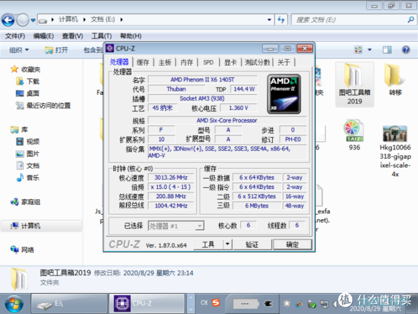The image size is (418, 314).
Task: Expand the address bar history dropdown
Action: point(269,20)
